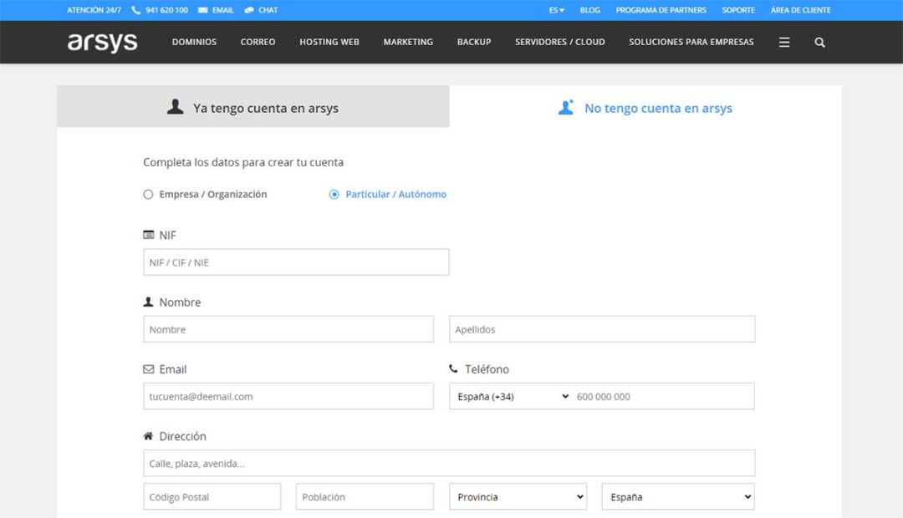Open the España (+34) country code dropdown
903x518 pixels.
510,396
